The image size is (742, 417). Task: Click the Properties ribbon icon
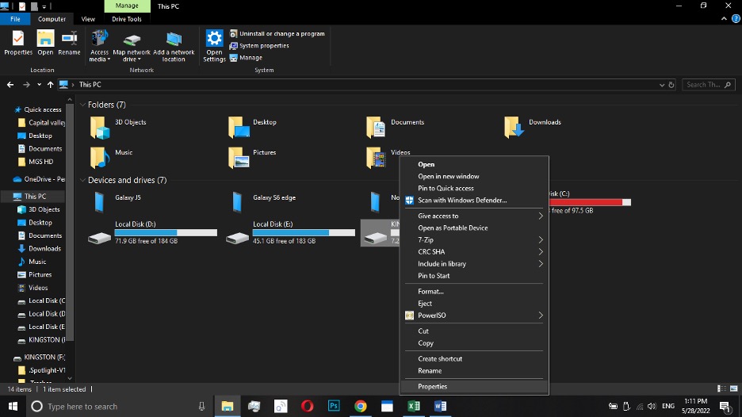18,43
